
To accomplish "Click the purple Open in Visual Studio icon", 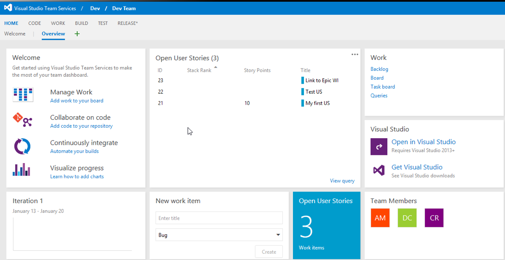I will click(379, 147).
